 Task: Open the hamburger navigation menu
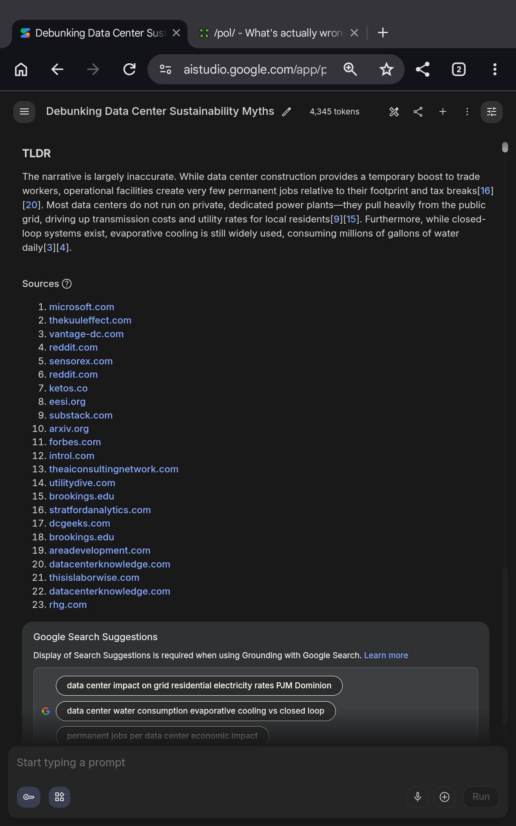click(25, 112)
